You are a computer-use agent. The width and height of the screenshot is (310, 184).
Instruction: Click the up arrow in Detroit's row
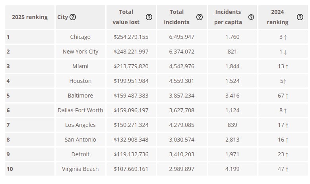click(287, 155)
